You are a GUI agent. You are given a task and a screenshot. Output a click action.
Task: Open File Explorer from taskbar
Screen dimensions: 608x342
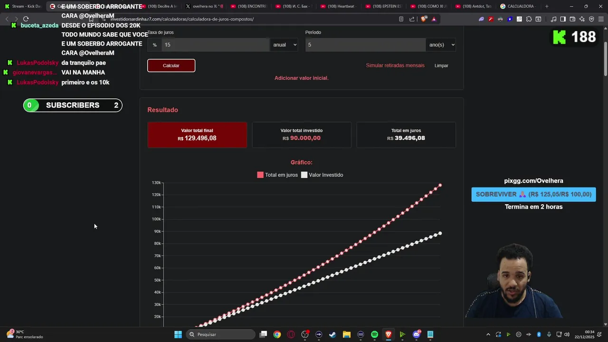point(346,334)
